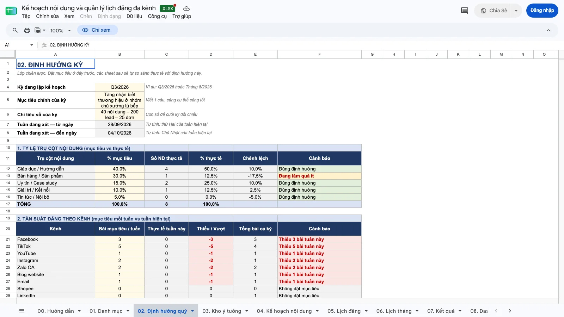Open the Chia Sẻ dropdown arrow
Image resolution: width=564 pixels, height=317 pixels.
tap(516, 11)
